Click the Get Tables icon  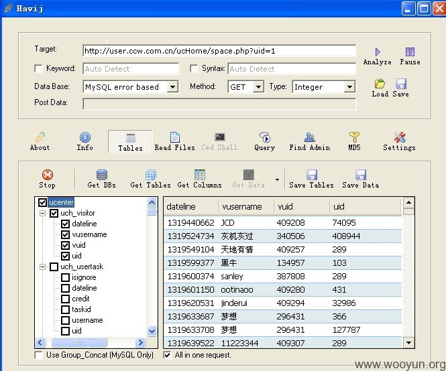click(151, 175)
